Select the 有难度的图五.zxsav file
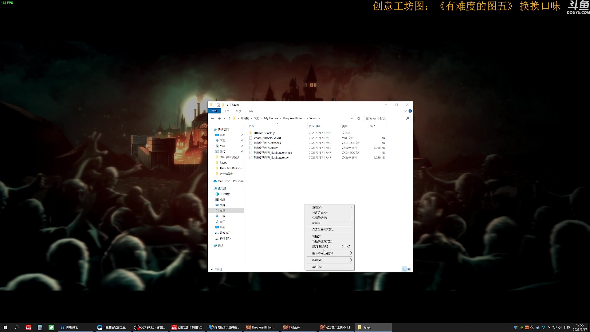590x332 pixels. pyautogui.click(x=265, y=148)
